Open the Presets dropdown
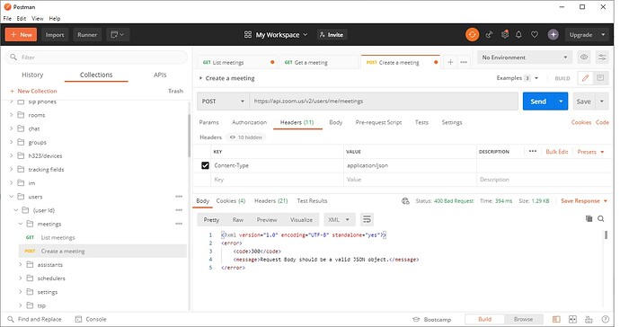 tap(590, 152)
